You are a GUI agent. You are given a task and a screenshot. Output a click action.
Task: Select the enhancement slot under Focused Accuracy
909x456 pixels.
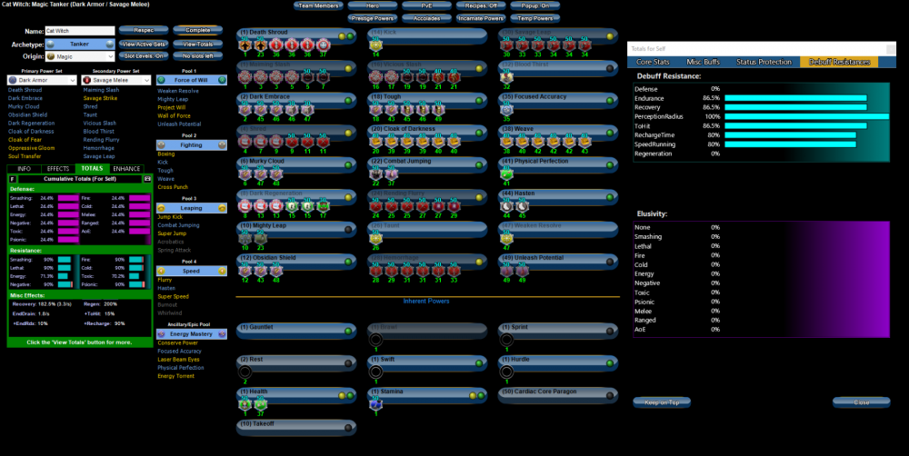pos(507,109)
